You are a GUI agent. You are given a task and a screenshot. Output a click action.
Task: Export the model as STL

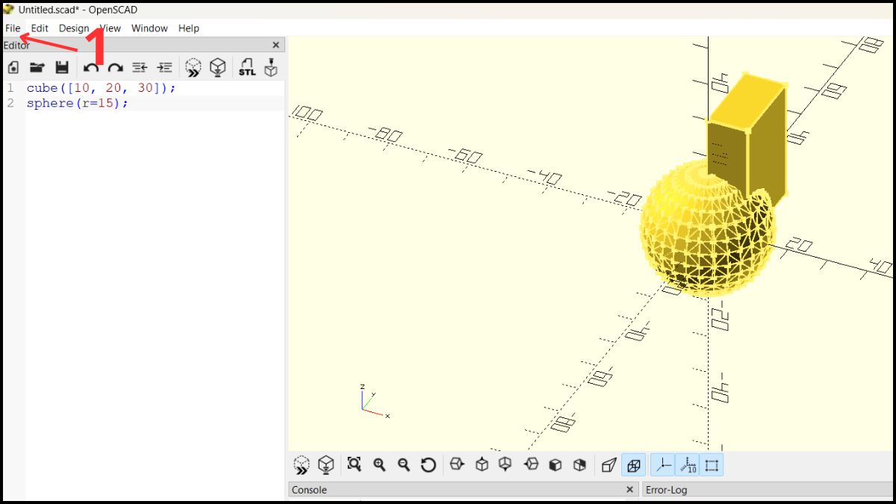tap(247, 67)
